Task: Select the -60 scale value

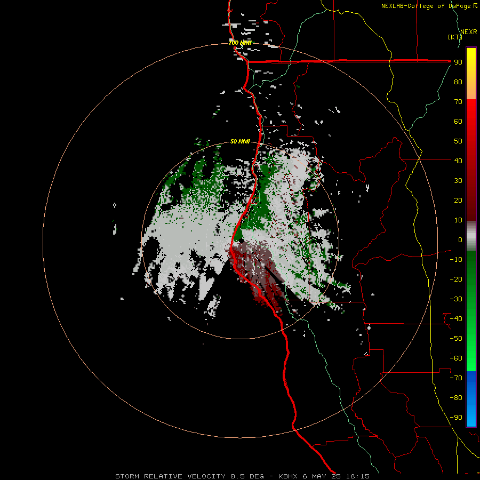Action: click(456, 358)
